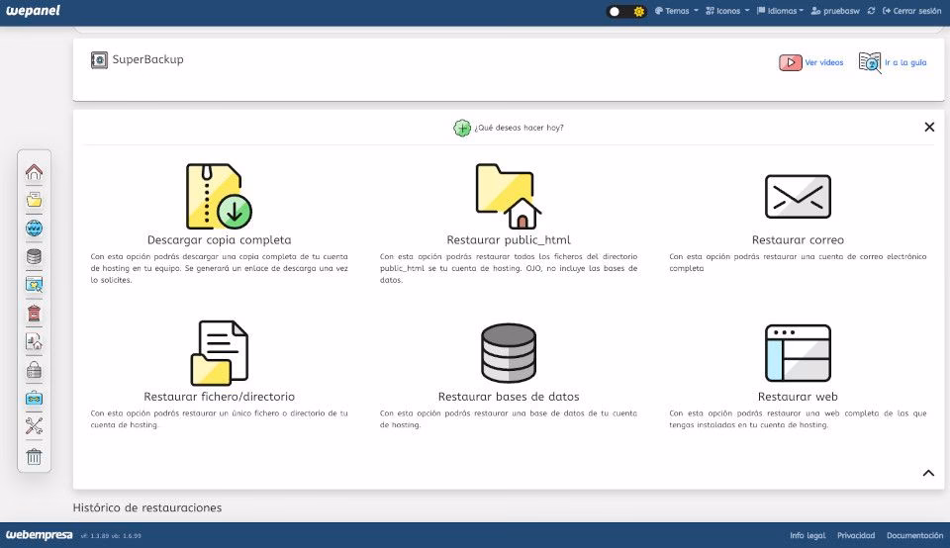Image resolution: width=950 pixels, height=548 pixels.
Task: Open the web apps window icon in sidebar
Action: [x=34, y=285]
